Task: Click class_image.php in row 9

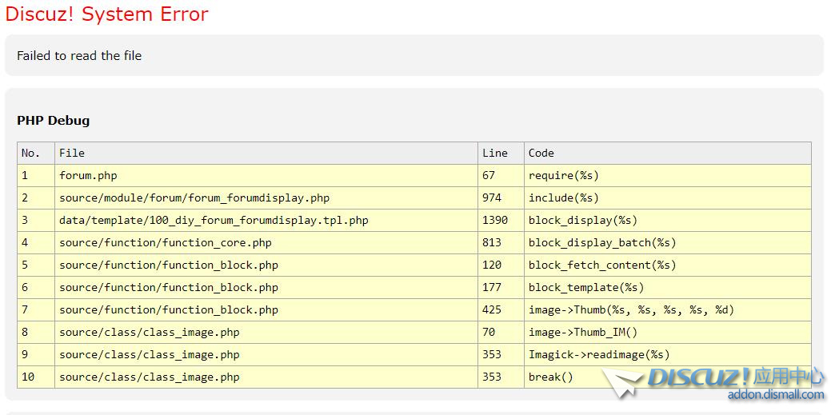Action: [150, 355]
